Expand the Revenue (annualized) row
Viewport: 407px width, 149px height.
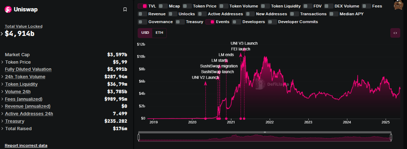pyautogui.click(x=2, y=106)
